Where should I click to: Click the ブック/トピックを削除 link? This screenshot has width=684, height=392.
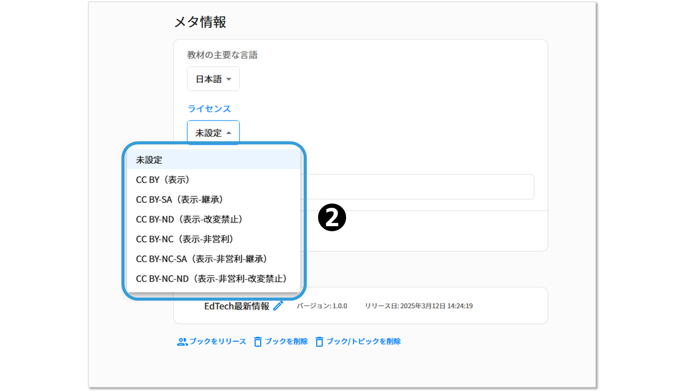[364, 341]
